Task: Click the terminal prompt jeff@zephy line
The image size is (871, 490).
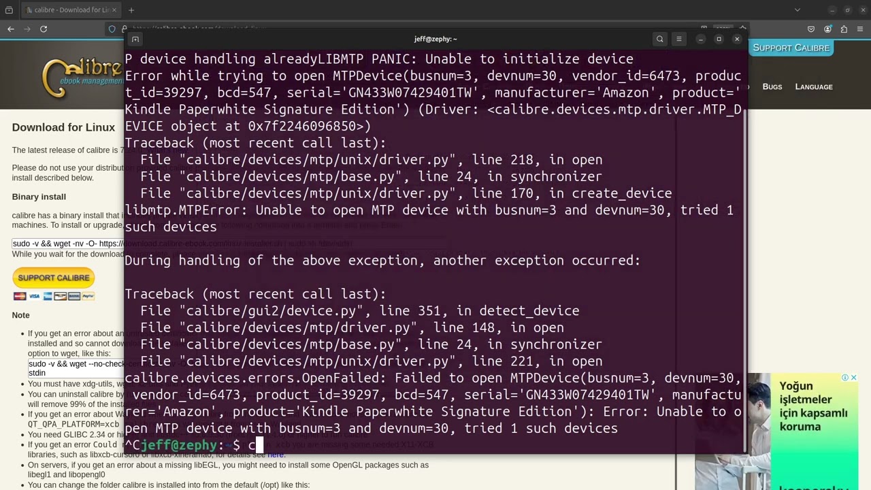Action: pos(193,445)
